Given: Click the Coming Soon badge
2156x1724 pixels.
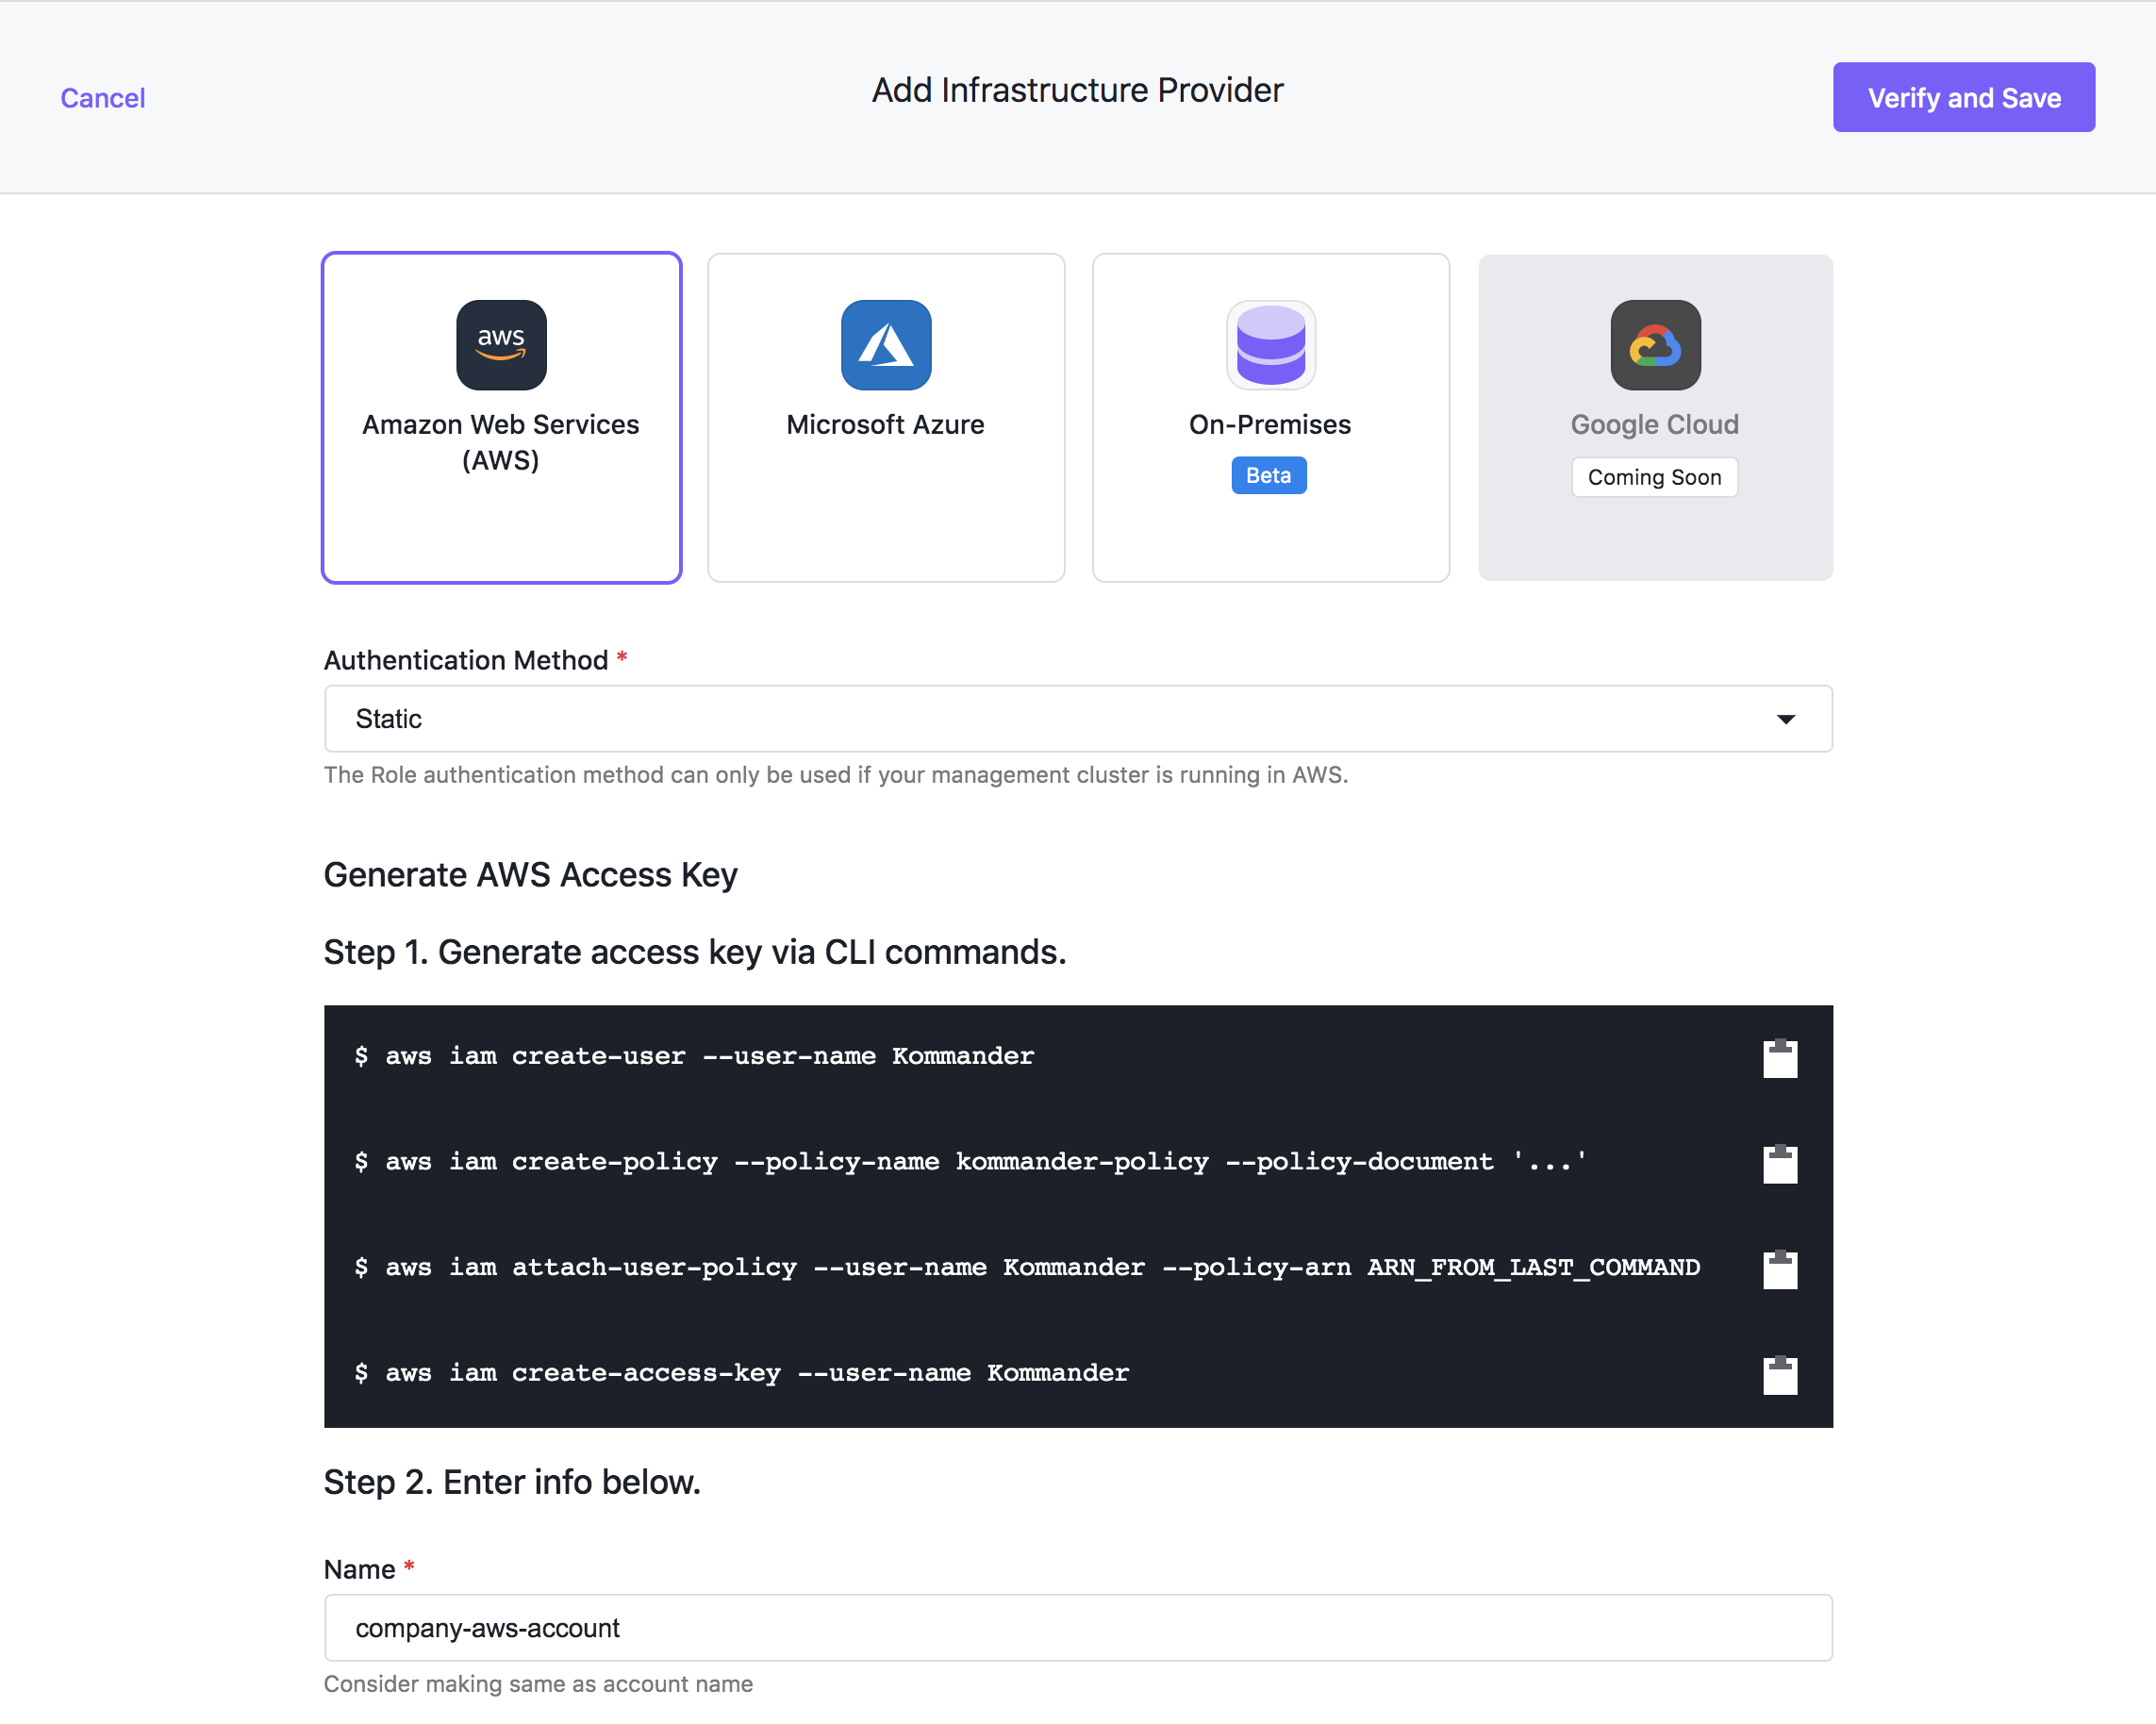Looking at the screenshot, I should click(1654, 478).
